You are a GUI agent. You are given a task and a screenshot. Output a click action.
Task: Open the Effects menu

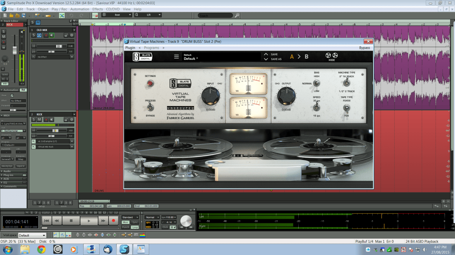click(97, 9)
